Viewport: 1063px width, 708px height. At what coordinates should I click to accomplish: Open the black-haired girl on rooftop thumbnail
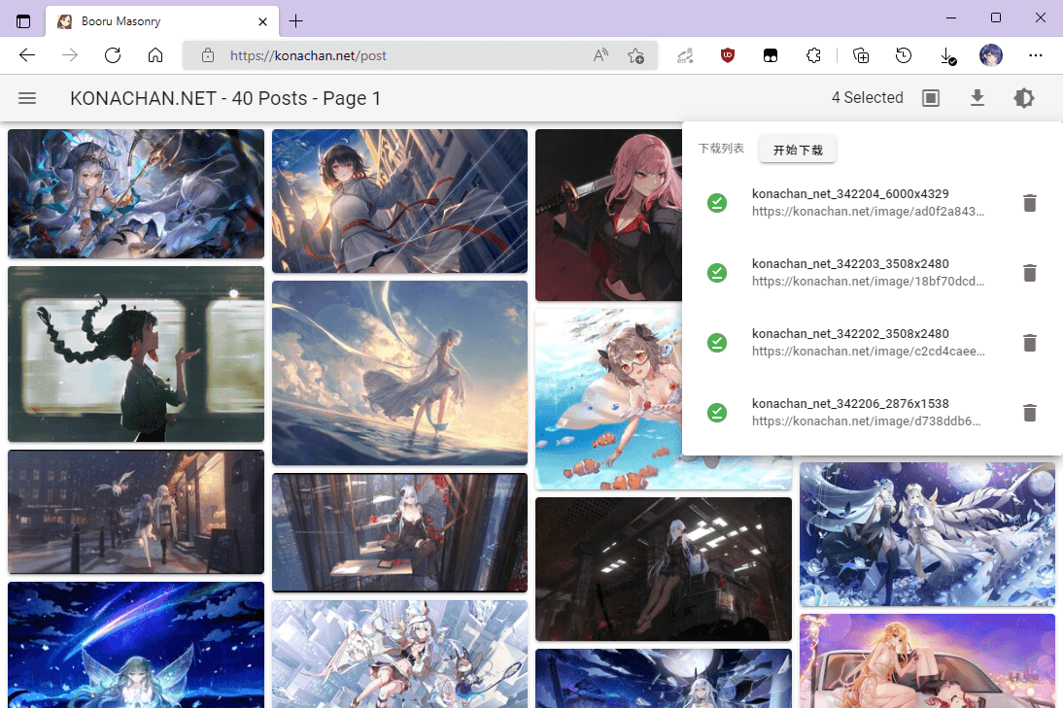pyautogui.click(x=399, y=201)
